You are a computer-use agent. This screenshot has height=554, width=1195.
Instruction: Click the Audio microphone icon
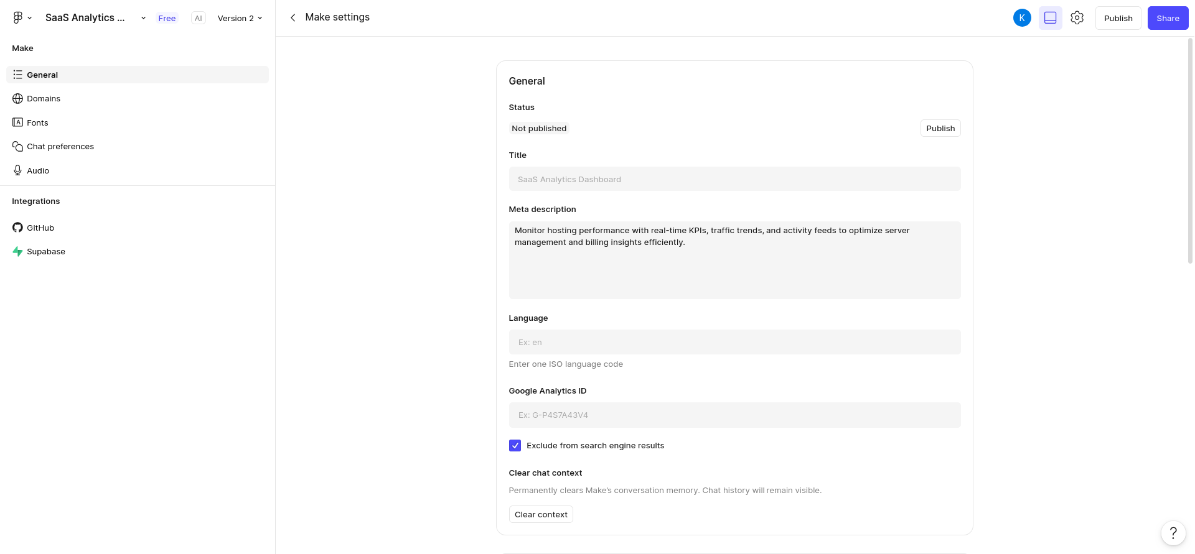pos(17,170)
